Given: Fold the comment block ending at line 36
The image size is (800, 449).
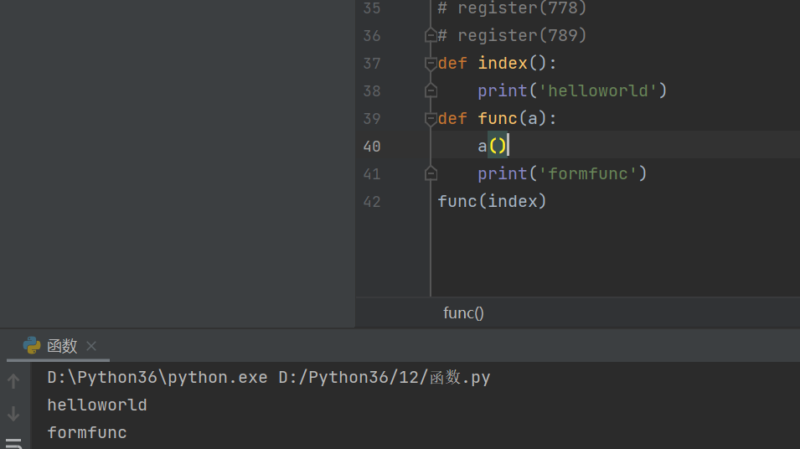Looking at the screenshot, I should (431, 35).
